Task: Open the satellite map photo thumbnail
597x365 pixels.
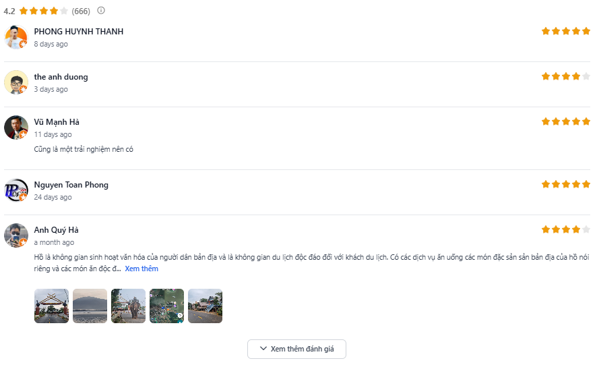Action: coord(166,306)
